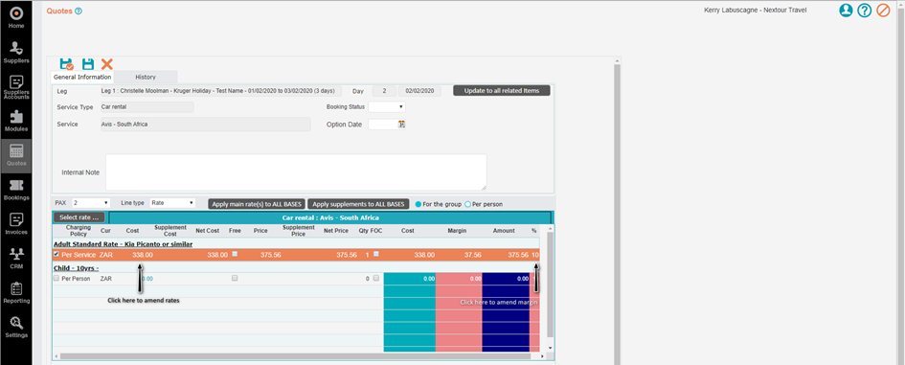Image resolution: width=905 pixels, height=365 pixels.
Task: Click the orange no-entry logout icon
Action: pyautogui.click(x=883, y=11)
